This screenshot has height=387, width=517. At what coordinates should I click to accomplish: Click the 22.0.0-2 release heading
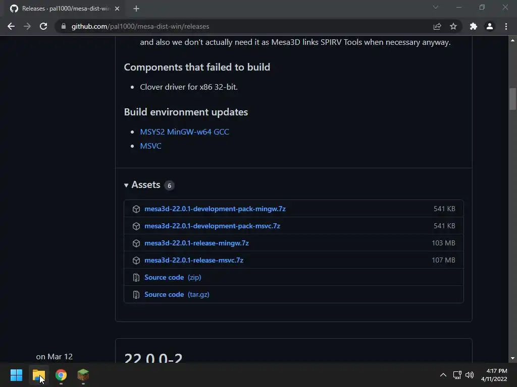coord(153,358)
